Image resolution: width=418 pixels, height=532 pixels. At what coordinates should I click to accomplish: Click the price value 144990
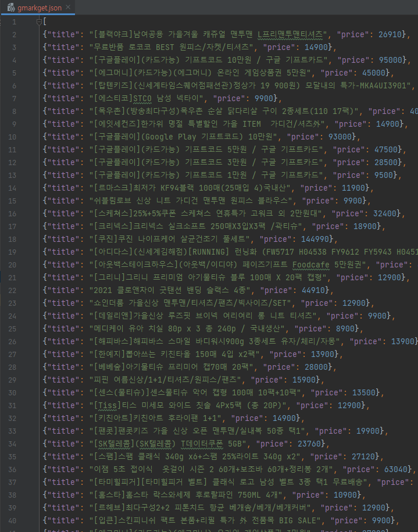(x=315, y=239)
